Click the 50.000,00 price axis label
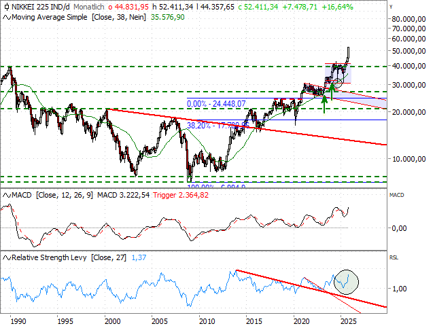 point(408,51)
